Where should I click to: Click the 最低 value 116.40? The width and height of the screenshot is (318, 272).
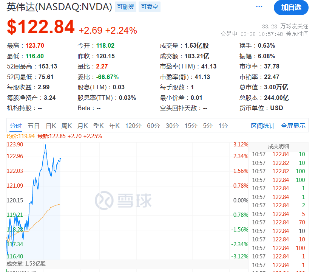(34, 56)
